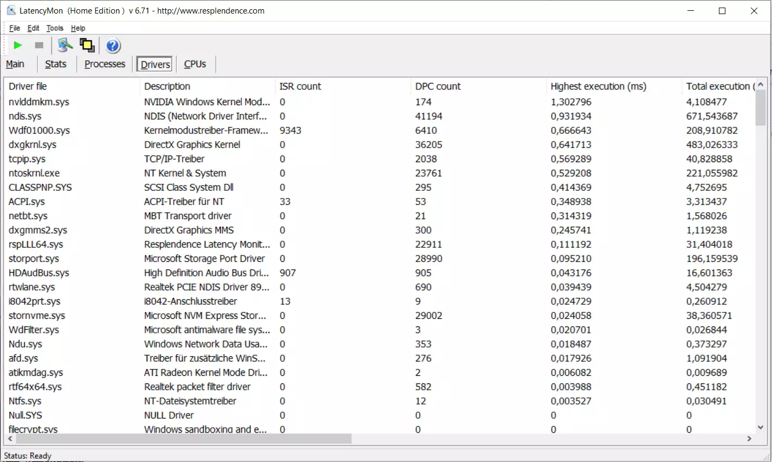
Task: Select the WdFilter.sys driver row
Action: click(x=379, y=330)
